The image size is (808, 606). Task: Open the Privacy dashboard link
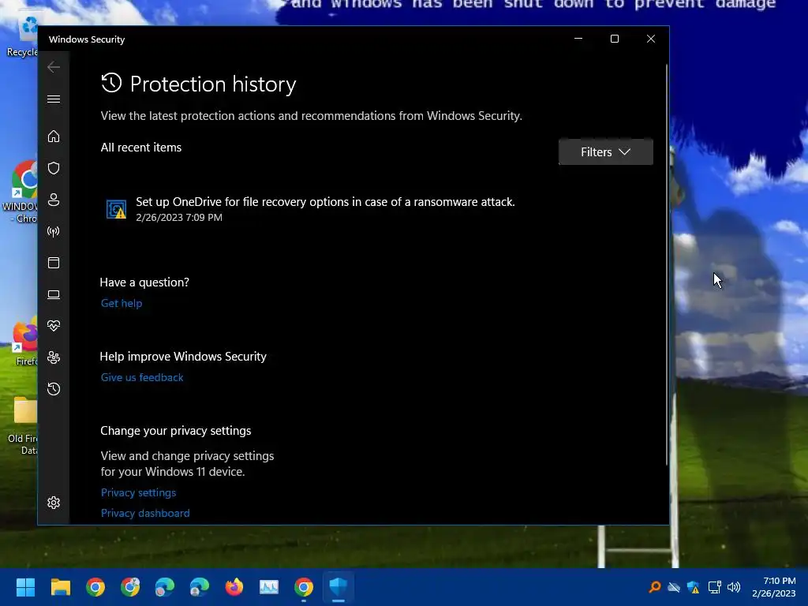pyautogui.click(x=145, y=513)
